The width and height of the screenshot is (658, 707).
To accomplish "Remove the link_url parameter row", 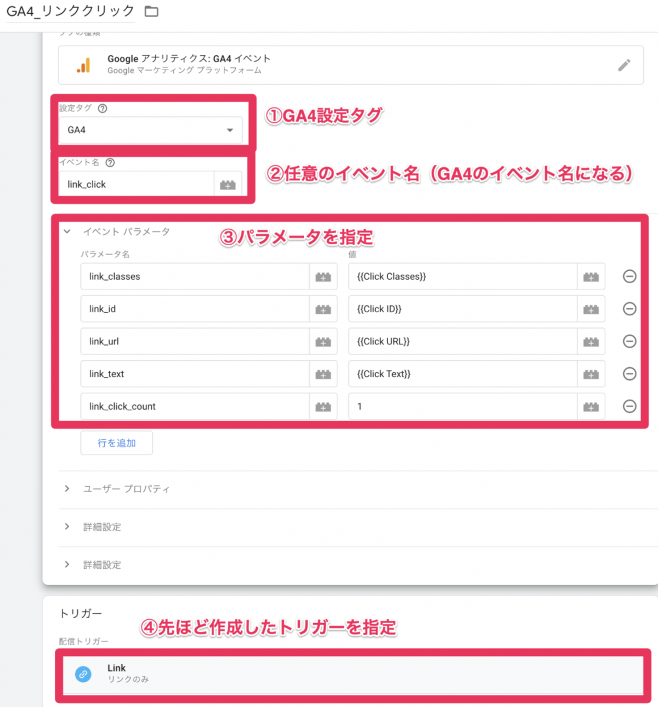I will click(x=629, y=341).
